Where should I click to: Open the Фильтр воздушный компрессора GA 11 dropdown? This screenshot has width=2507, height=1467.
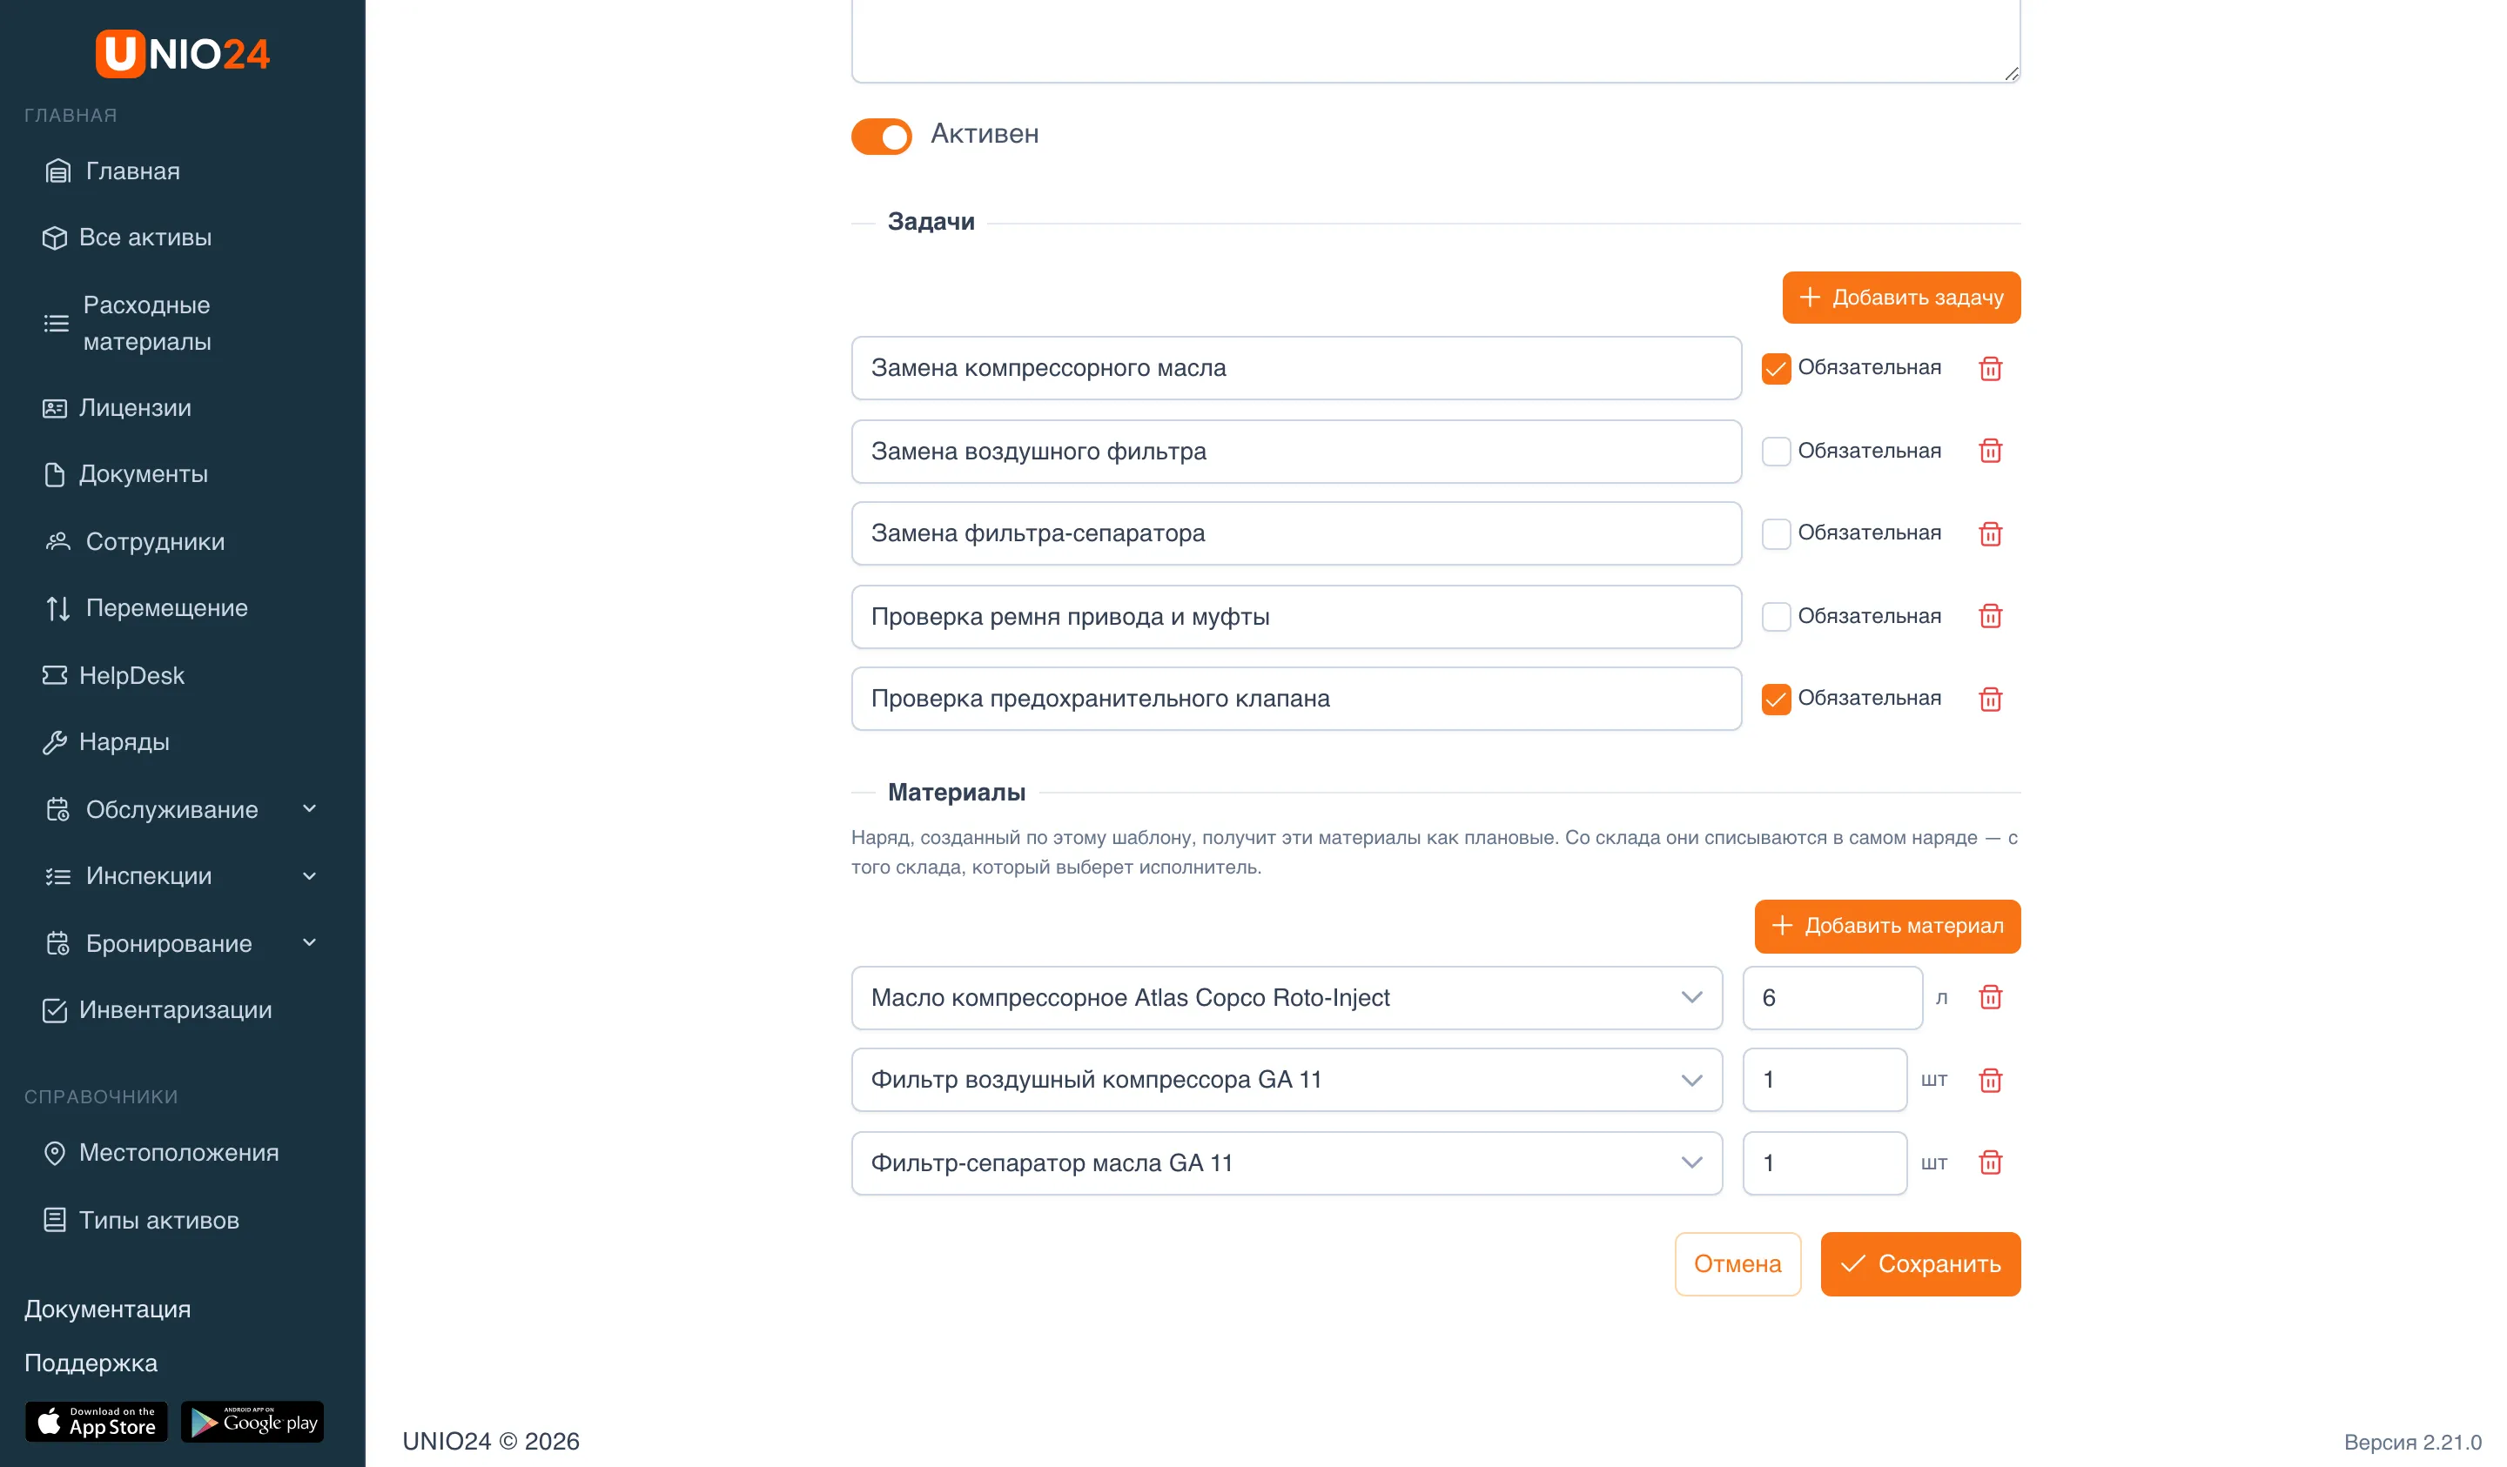[x=1287, y=1080]
